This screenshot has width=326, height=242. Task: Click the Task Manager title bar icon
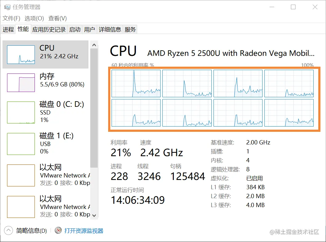click(7, 7)
